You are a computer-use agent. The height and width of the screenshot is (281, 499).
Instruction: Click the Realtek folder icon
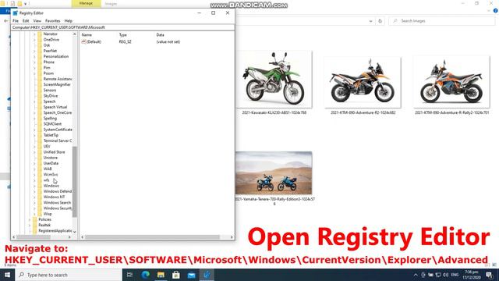34,225
